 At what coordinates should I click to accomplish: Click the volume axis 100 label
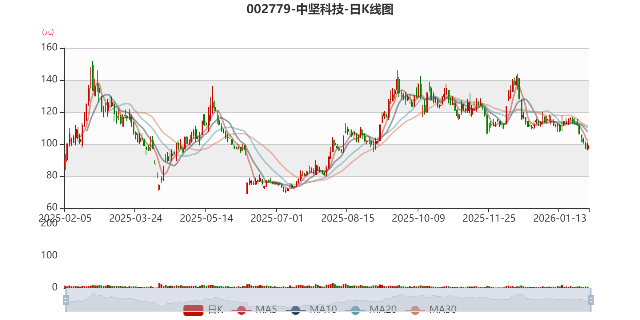pos(49,255)
